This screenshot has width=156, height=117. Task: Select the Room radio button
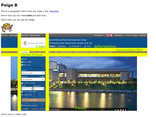[22, 59]
